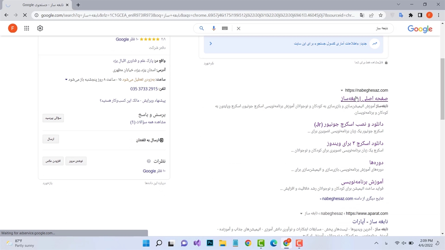
Task: Open the Google apps grid
Action: pos(26,28)
